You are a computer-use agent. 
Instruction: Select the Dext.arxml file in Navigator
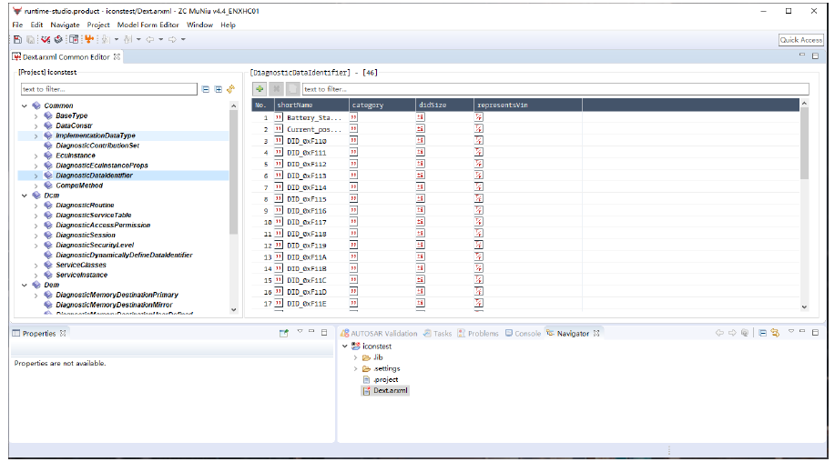391,391
